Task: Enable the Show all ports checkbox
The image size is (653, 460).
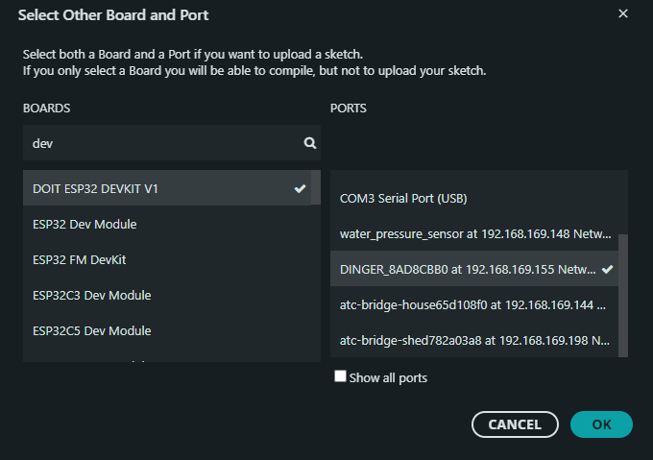Action: coord(340,377)
